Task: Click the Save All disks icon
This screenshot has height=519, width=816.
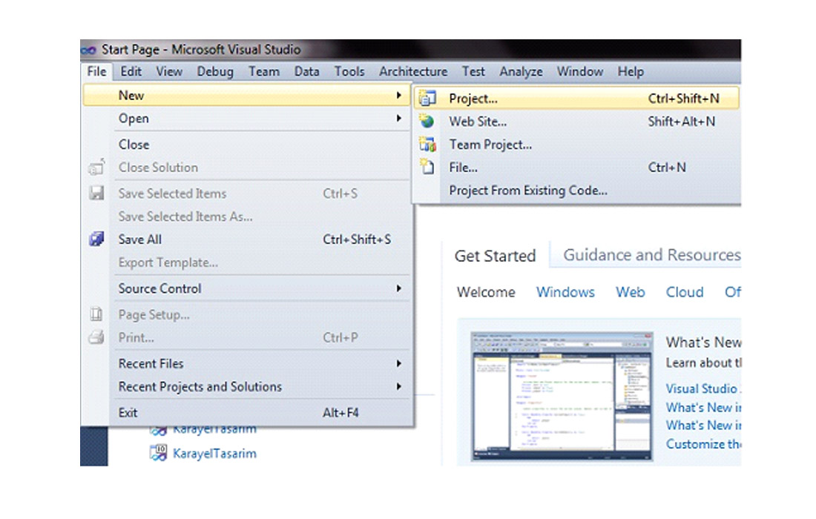Action: pyautogui.click(x=96, y=239)
